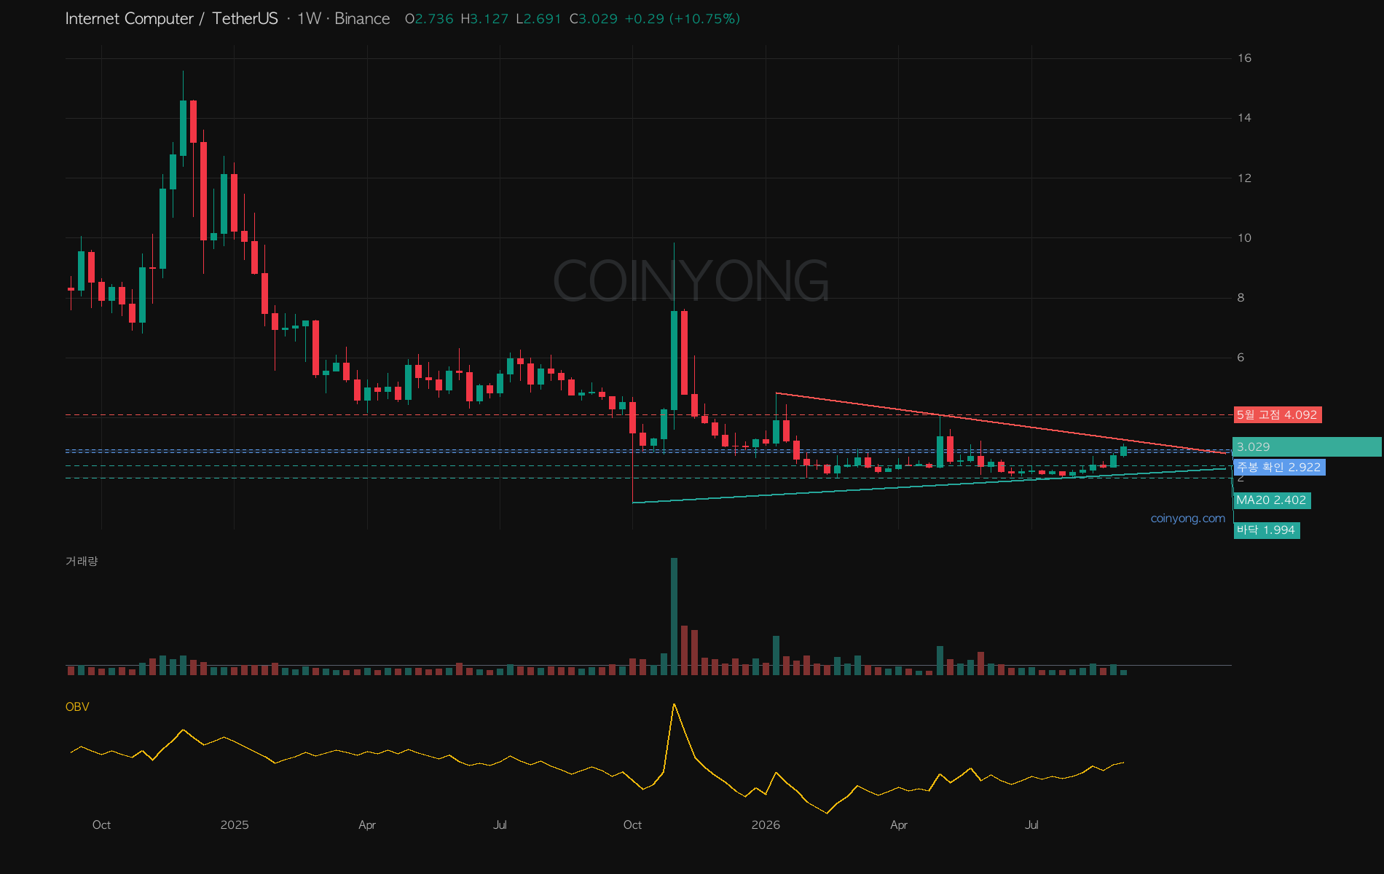Click the MA20 2.402 label
The width and height of the screenshot is (1384, 874).
point(1272,500)
